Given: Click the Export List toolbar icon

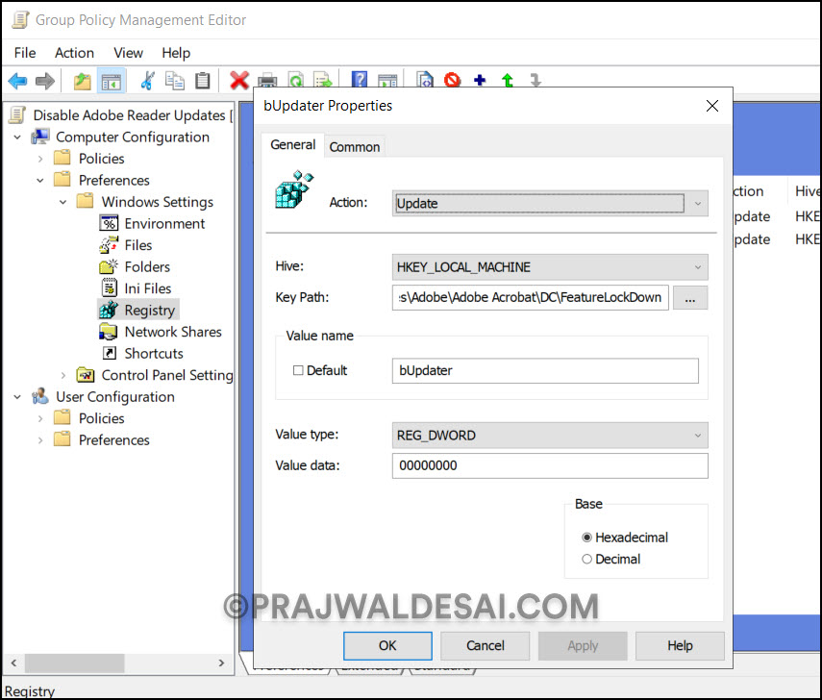Looking at the screenshot, I should (323, 80).
